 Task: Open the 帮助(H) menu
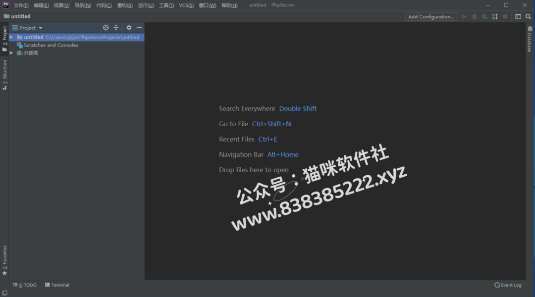tap(229, 5)
